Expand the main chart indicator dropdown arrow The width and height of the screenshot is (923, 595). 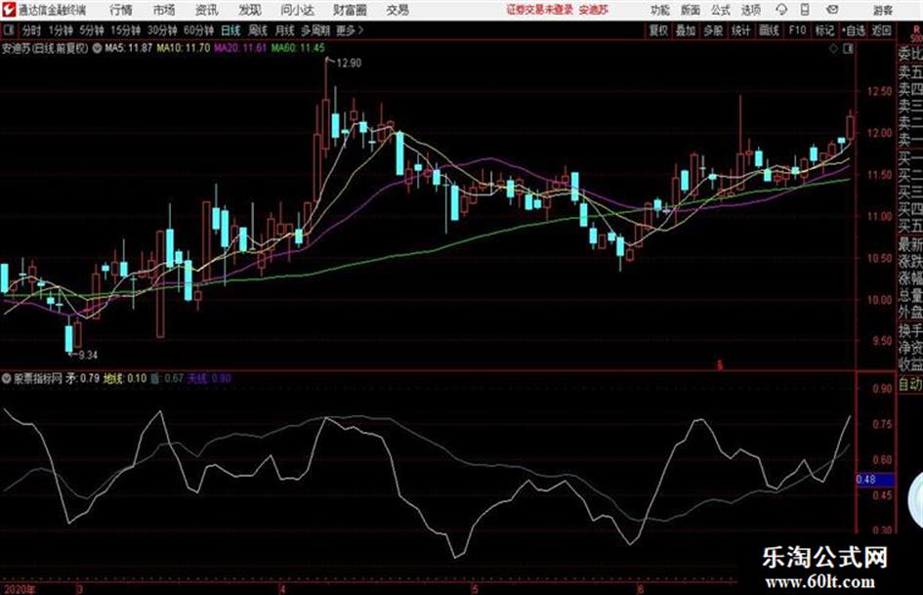(x=97, y=48)
